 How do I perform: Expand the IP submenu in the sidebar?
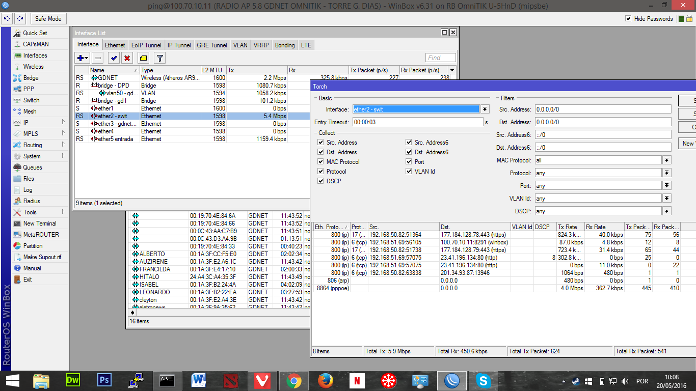coord(63,123)
